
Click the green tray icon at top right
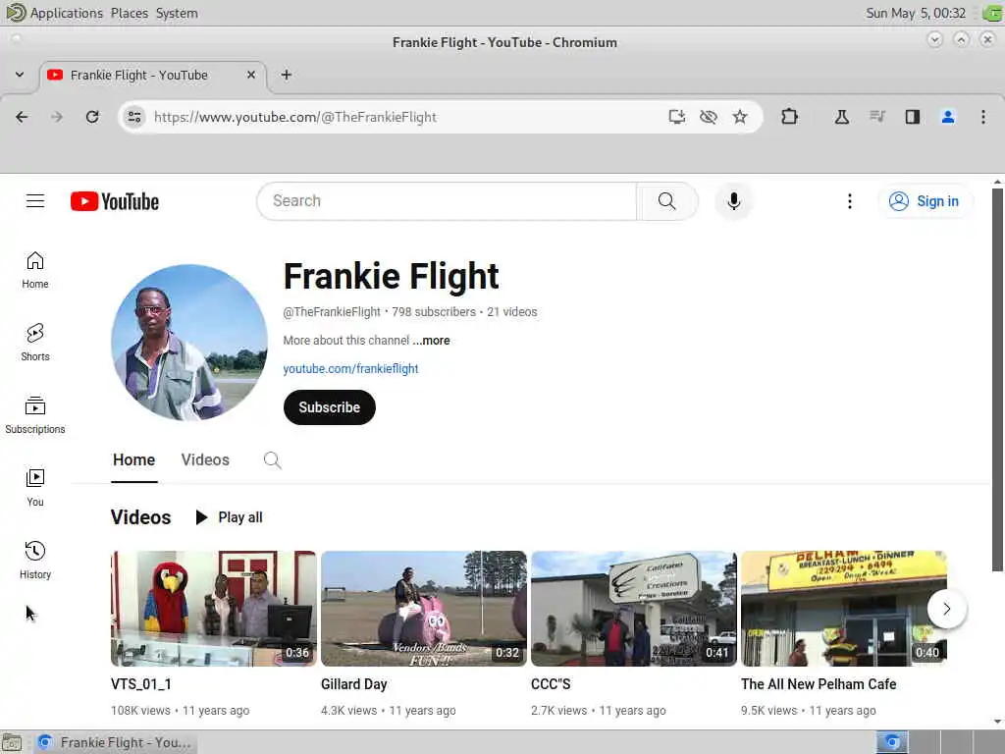[991, 13]
